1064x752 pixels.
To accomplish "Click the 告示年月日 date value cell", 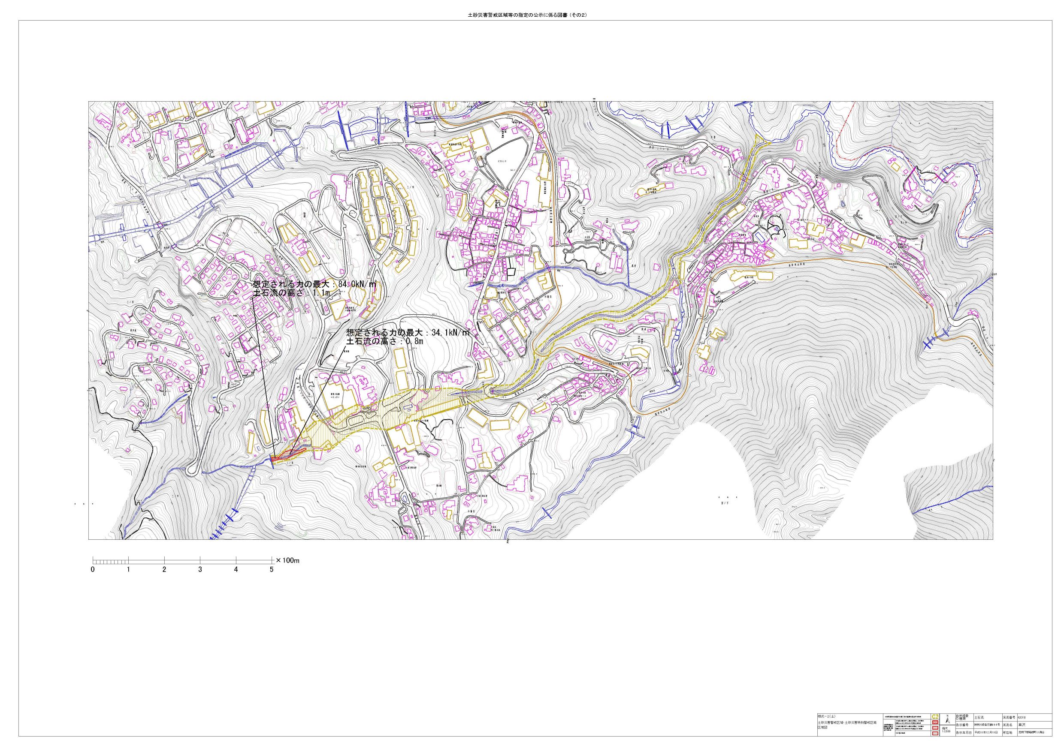I will (986, 733).
